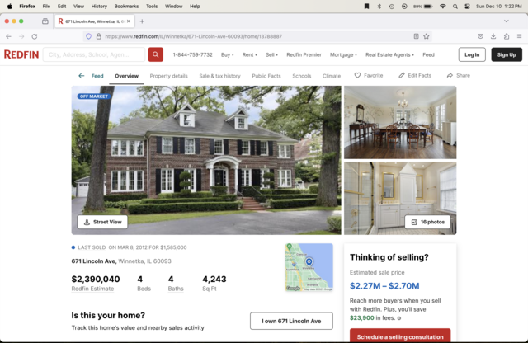Click the Share arrow icon
The image size is (528, 343).
[x=450, y=75]
